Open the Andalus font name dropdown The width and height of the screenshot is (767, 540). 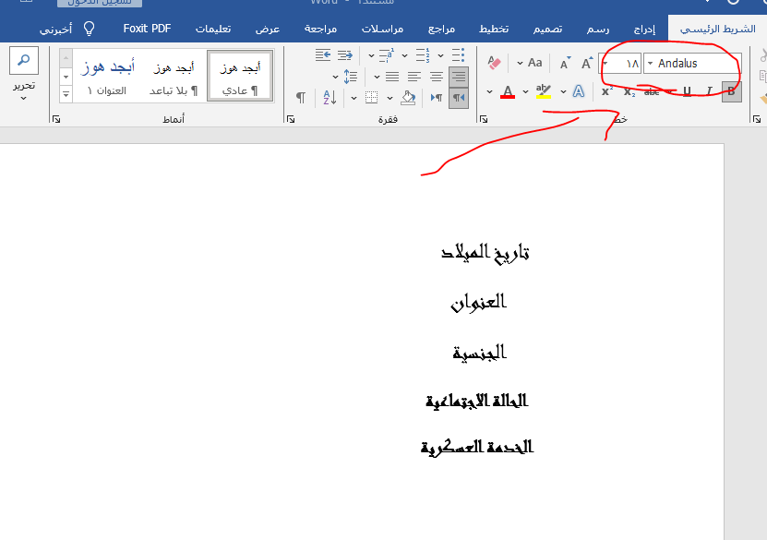pos(650,64)
